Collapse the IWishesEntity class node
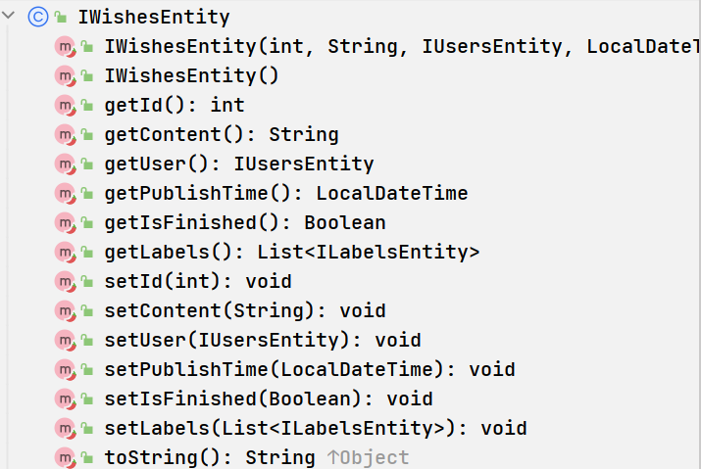701x469 pixels. 9,16
